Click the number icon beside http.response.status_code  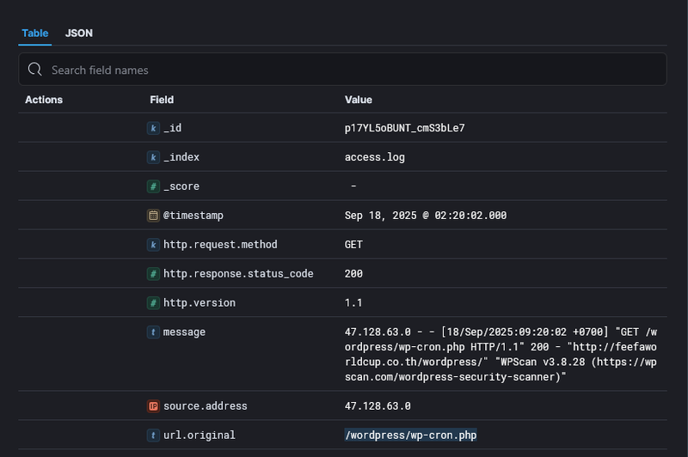point(153,274)
